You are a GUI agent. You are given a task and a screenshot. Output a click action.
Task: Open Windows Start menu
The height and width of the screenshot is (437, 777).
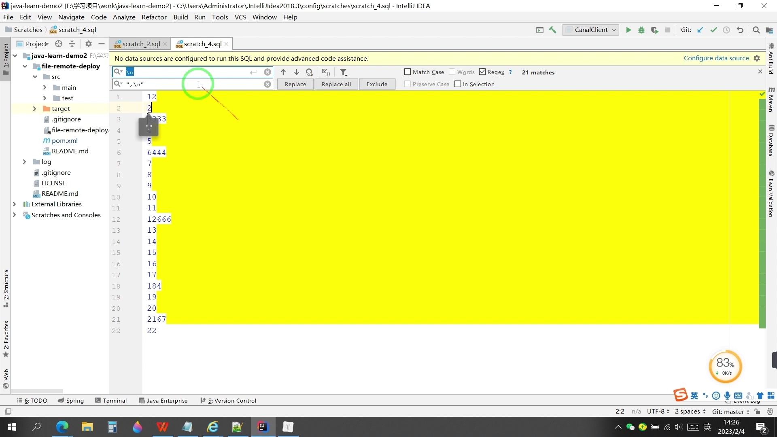click(x=12, y=427)
